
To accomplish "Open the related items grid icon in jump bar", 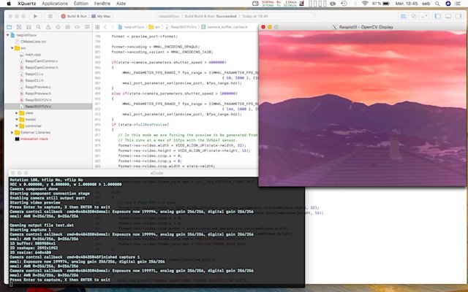I will [97, 27].
